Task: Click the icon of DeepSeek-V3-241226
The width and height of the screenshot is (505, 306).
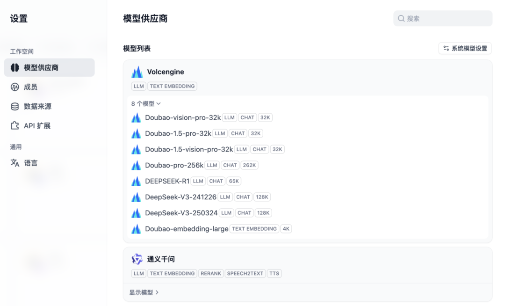Action: pos(136,197)
